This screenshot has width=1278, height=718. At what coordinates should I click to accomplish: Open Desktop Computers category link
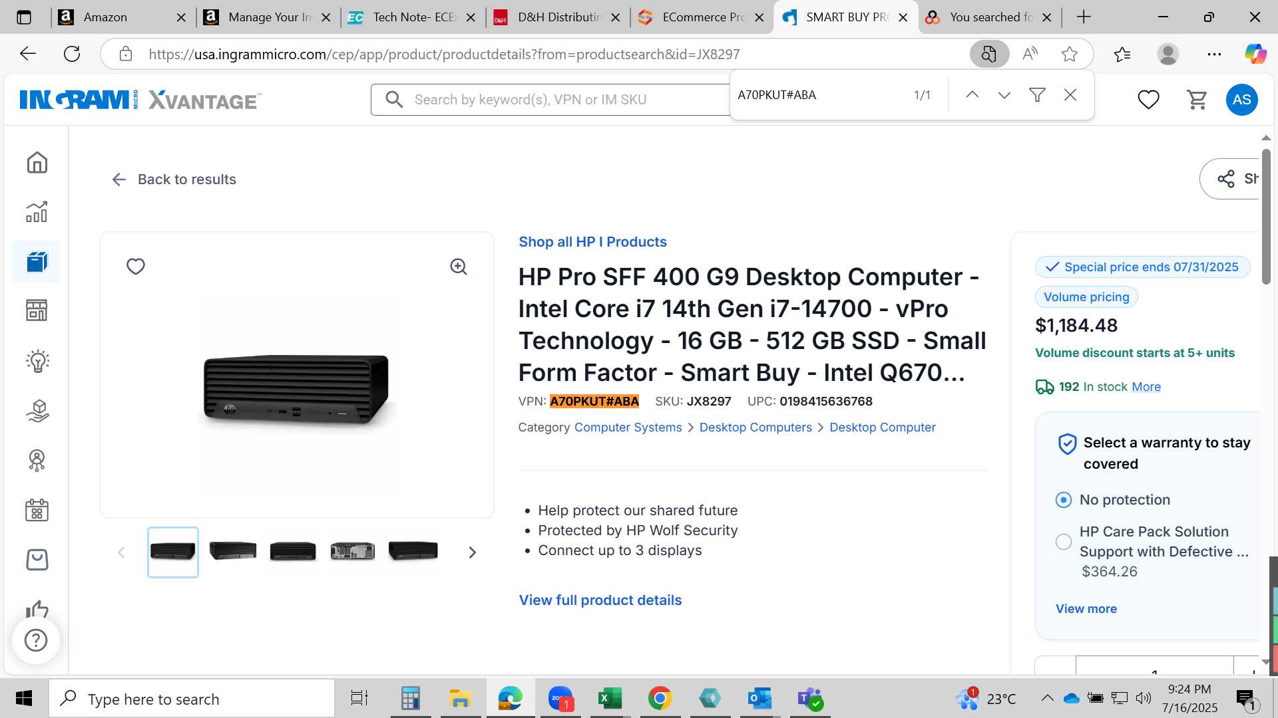click(755, 427)
